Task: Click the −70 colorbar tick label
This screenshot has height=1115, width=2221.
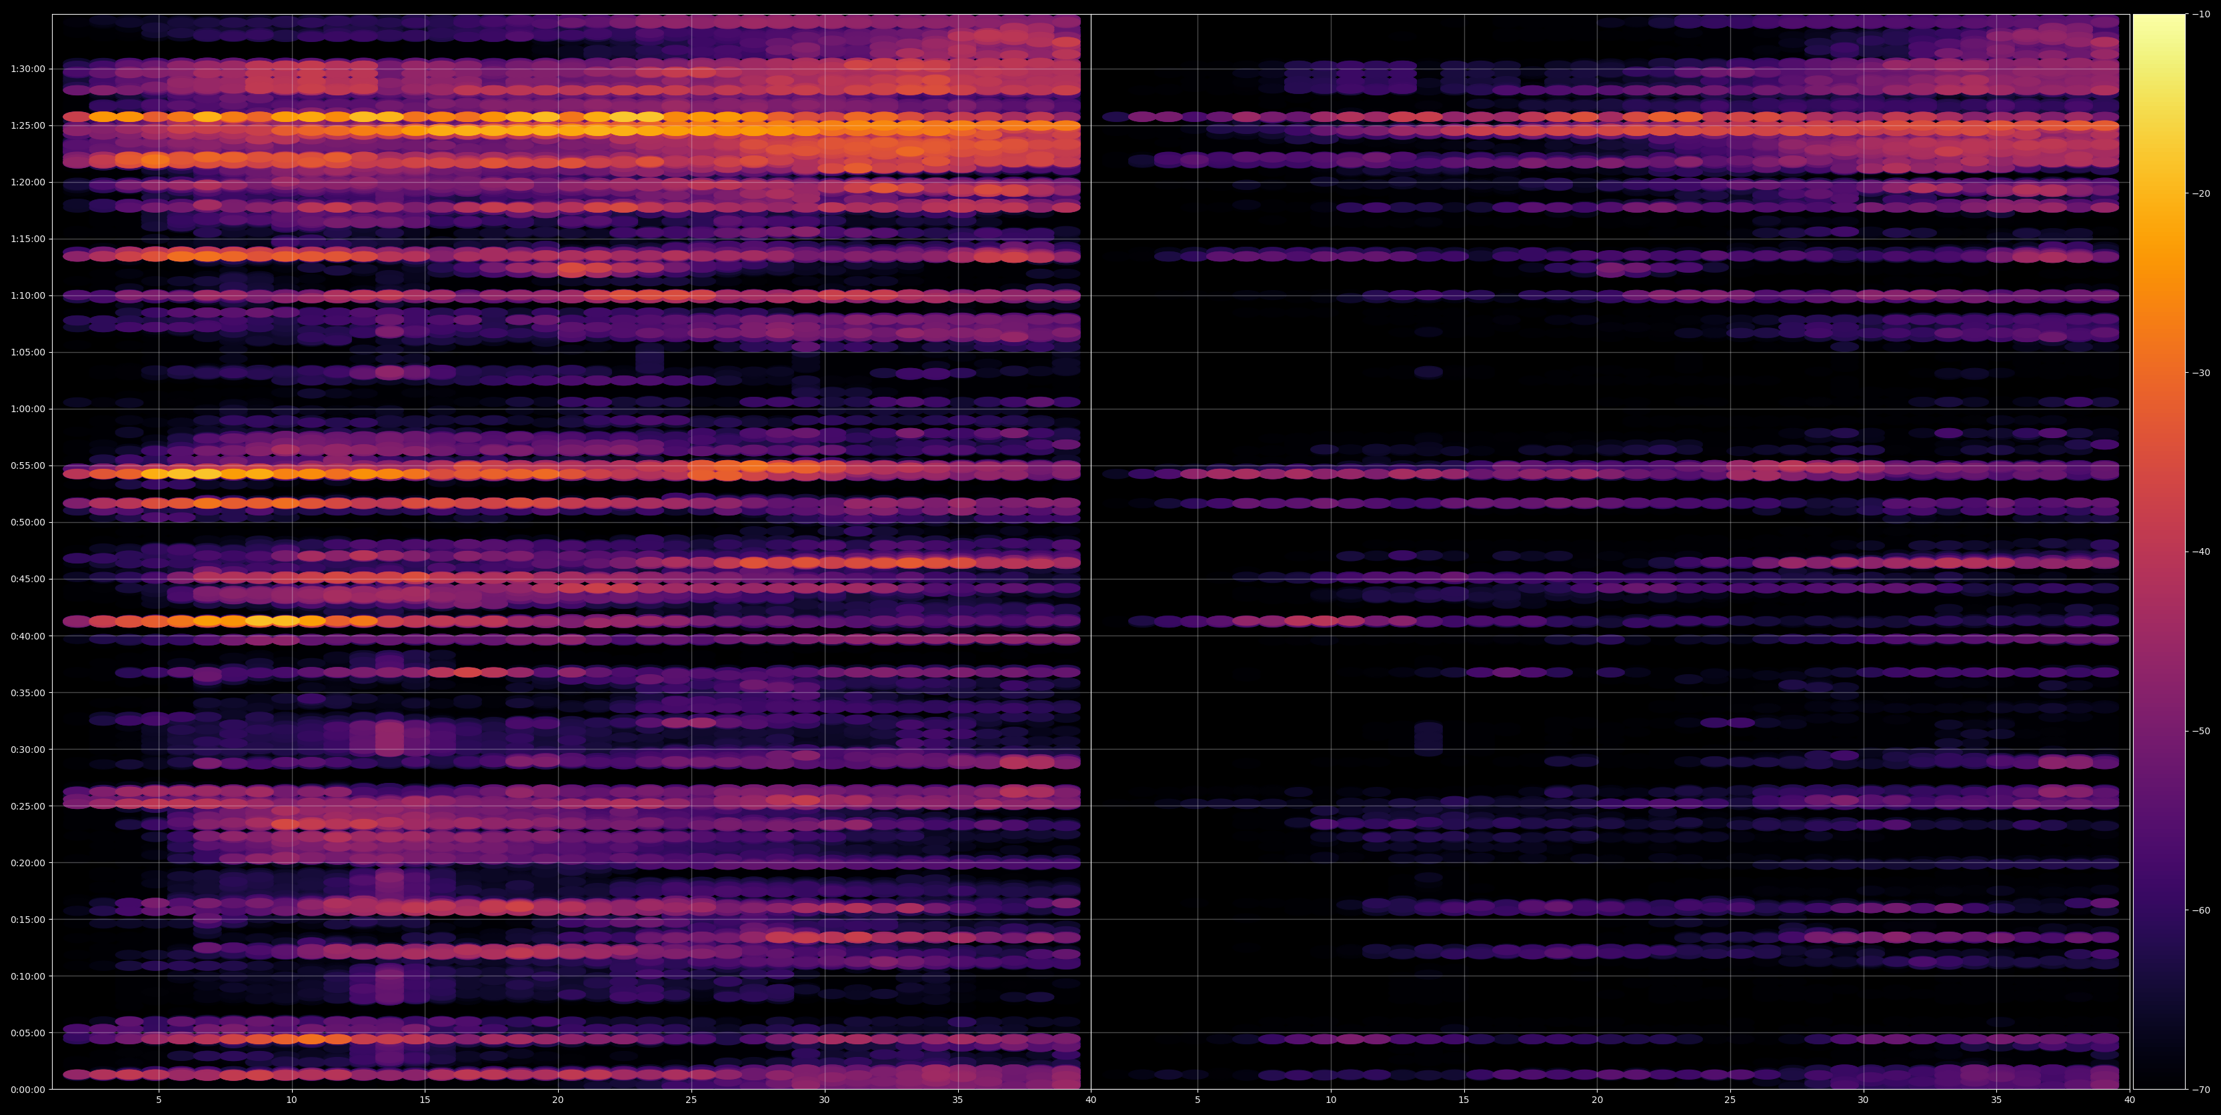Action: click(x=2201, y=1090)
